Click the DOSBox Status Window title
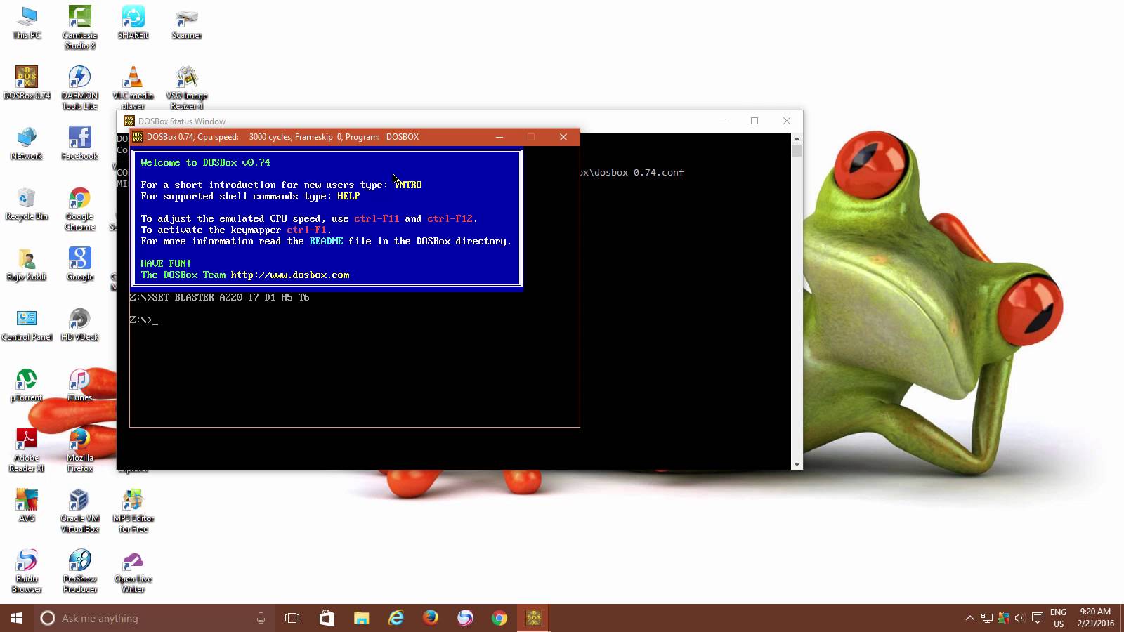 [x=182, y=121]
